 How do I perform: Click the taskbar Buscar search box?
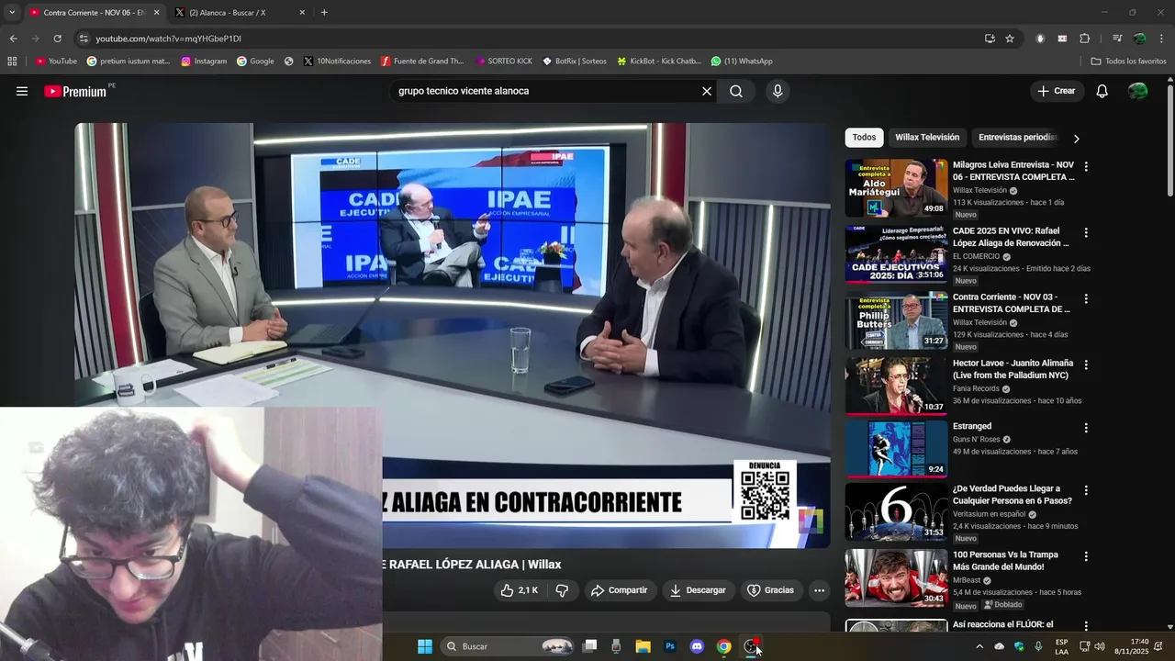coord(508,646)
